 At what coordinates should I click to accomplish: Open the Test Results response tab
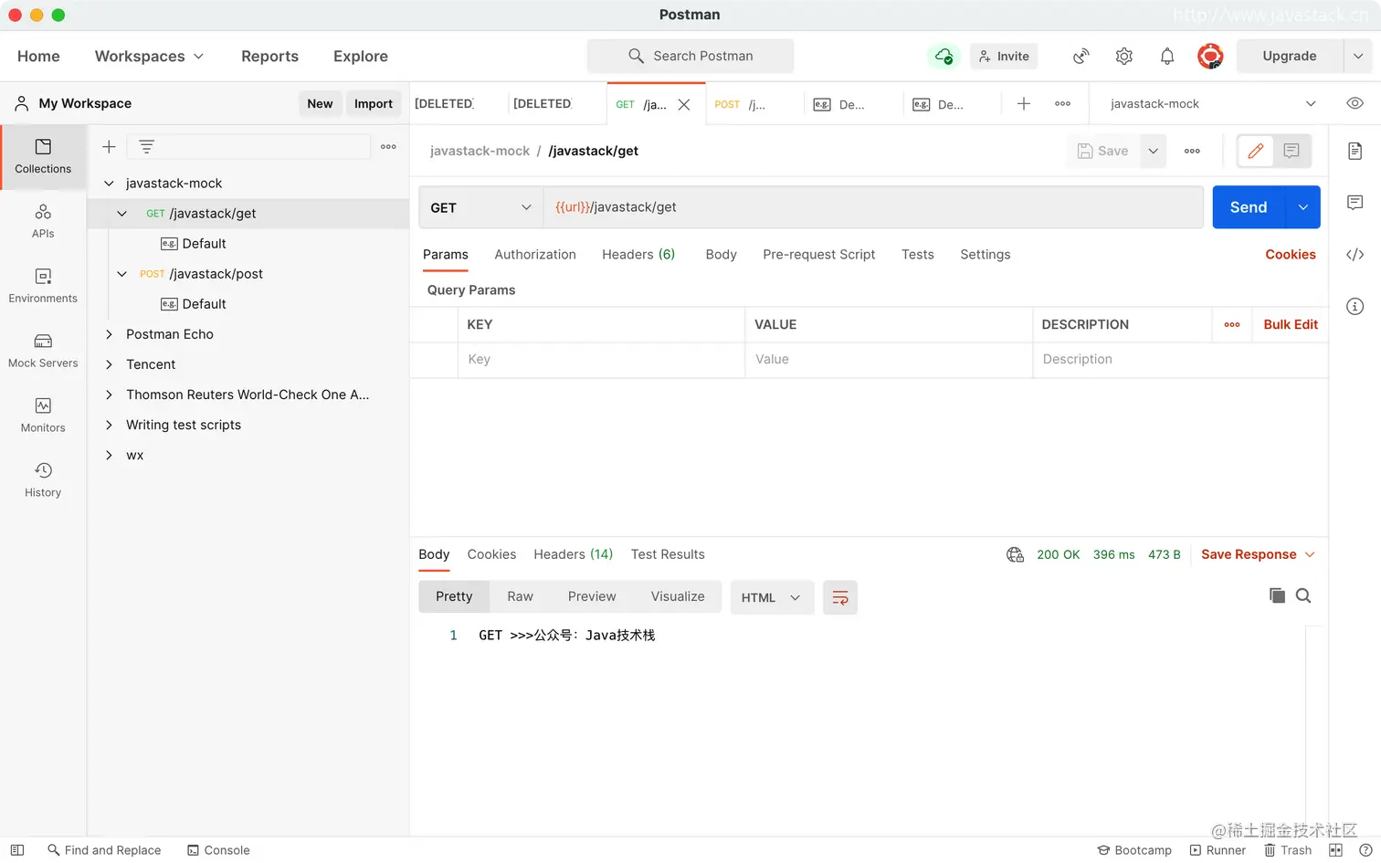click(x=668, y=555)
